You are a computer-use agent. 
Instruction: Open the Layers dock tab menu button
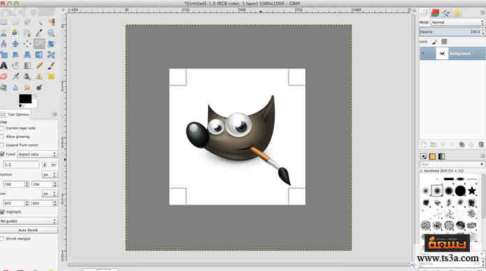pyautogui.click(x=483, y=13)
